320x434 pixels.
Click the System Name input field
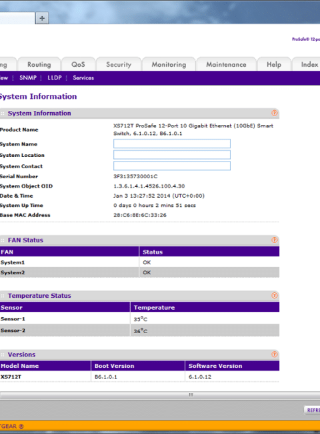pyautogui.click(x=172, y=144)
